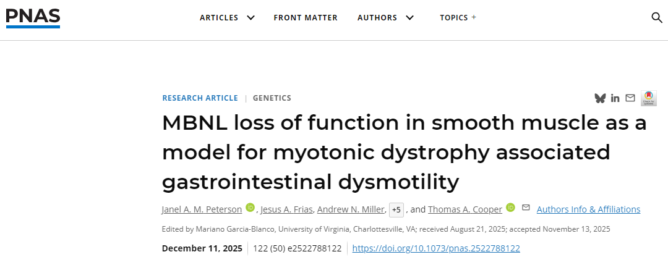This screenshot has height=257, width=668.
Task: Click envelope icon beside Thomas A. Cooper
Action: (x=526, y=208)
